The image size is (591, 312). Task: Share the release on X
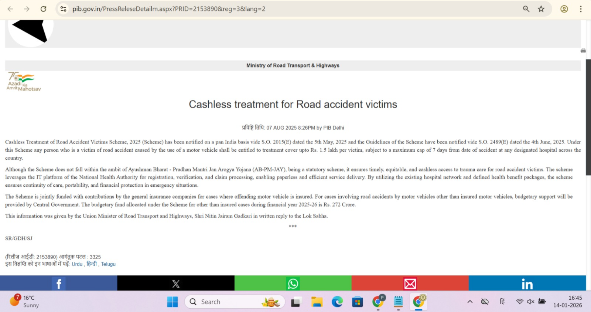tap(176, 284)
